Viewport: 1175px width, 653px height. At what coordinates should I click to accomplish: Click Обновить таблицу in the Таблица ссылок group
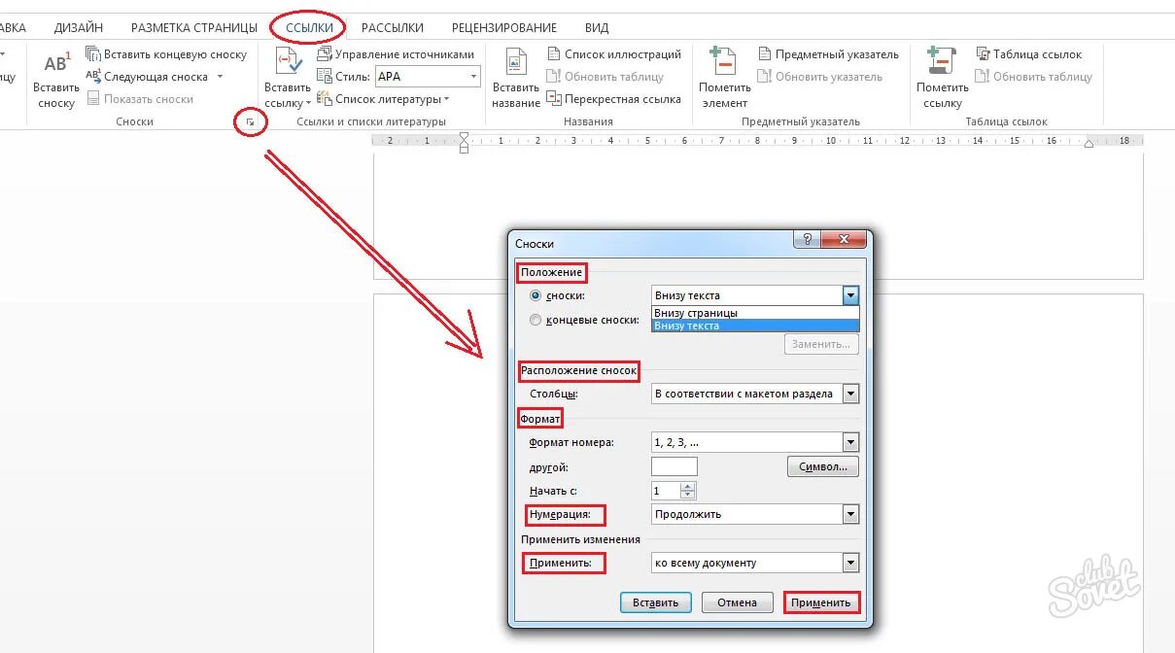pyautogui.click(x=1033, y=77)
